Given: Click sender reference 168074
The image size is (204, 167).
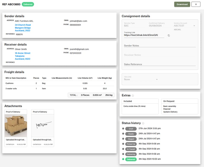Looking at the screenshot, I should [19, 34].
